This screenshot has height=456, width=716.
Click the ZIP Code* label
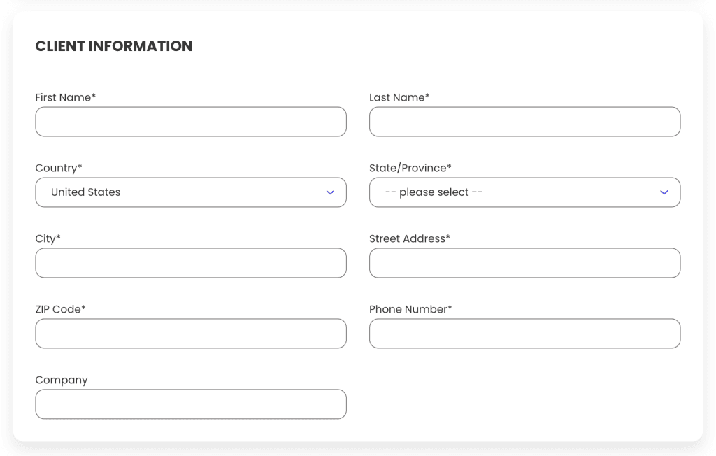coord(60,309)
